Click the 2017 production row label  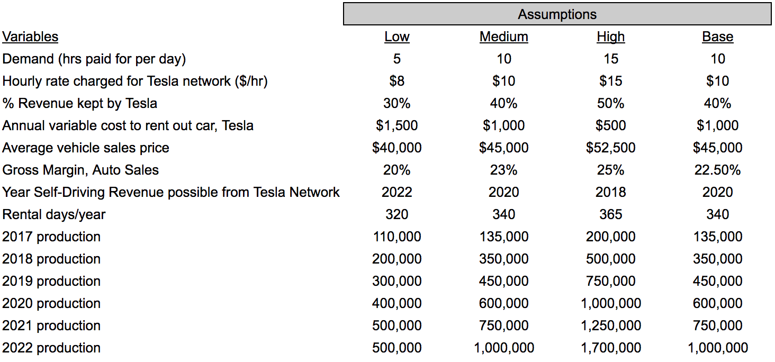51,237
